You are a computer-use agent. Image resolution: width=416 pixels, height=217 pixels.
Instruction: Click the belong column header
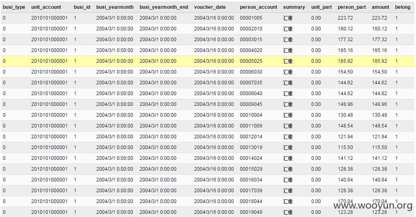pyautogui.click(x=402, y=7)
